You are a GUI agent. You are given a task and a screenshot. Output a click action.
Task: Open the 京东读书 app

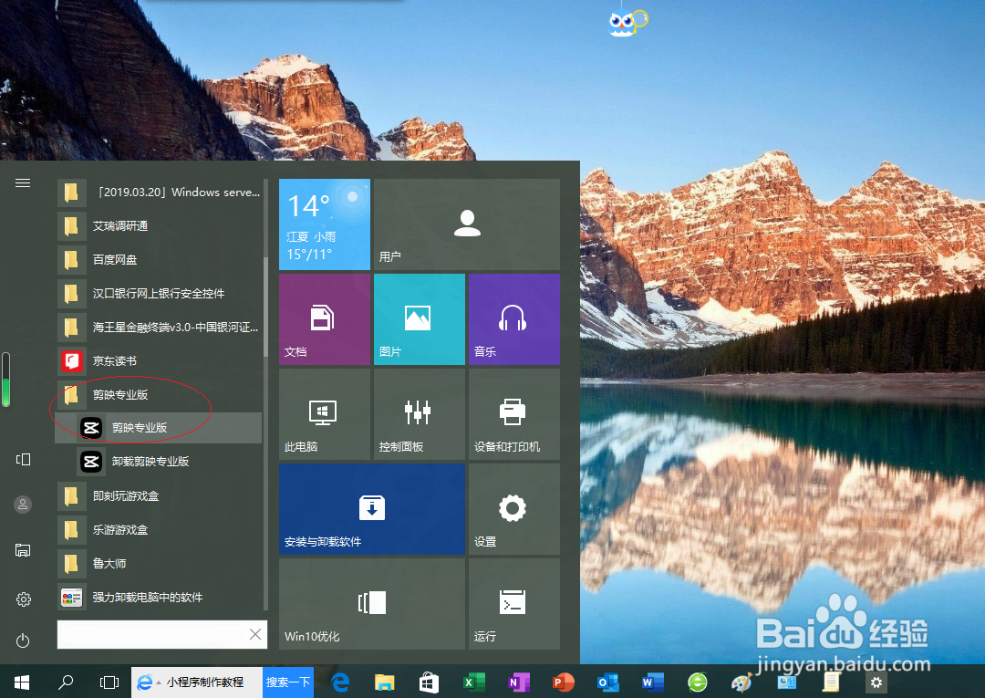[159, 360]
